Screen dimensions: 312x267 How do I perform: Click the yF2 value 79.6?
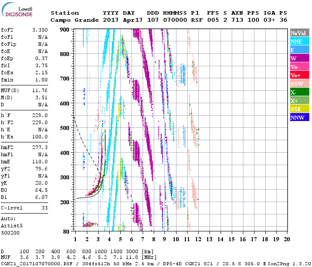click(41, 169)
